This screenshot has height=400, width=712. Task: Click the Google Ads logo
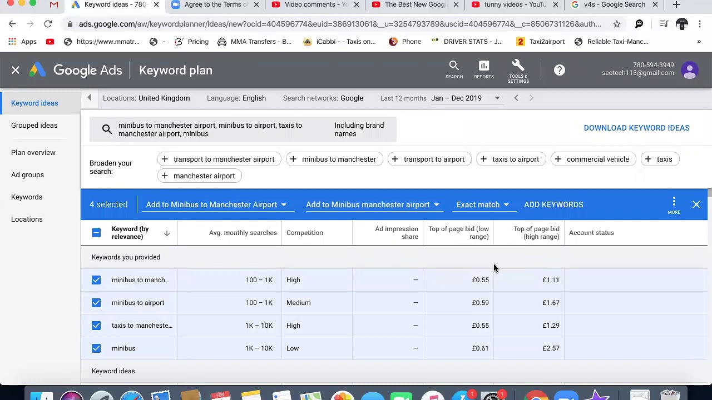(76, 70)
